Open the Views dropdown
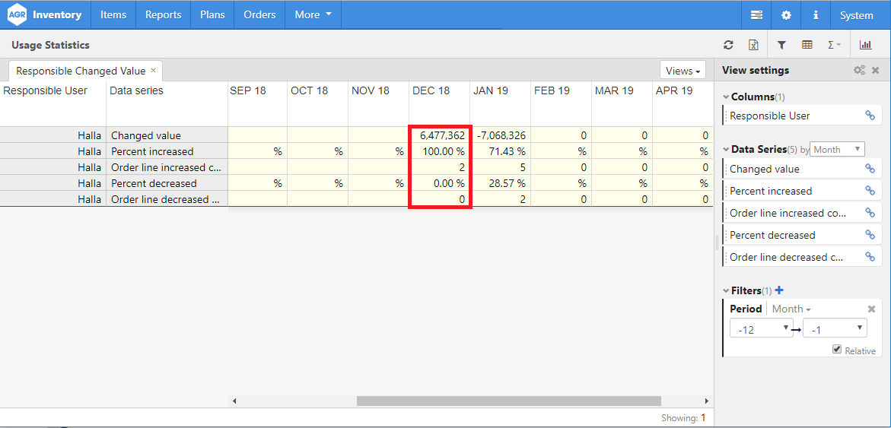The width and height of the screenshot is (891, 428). coord(683,71)
